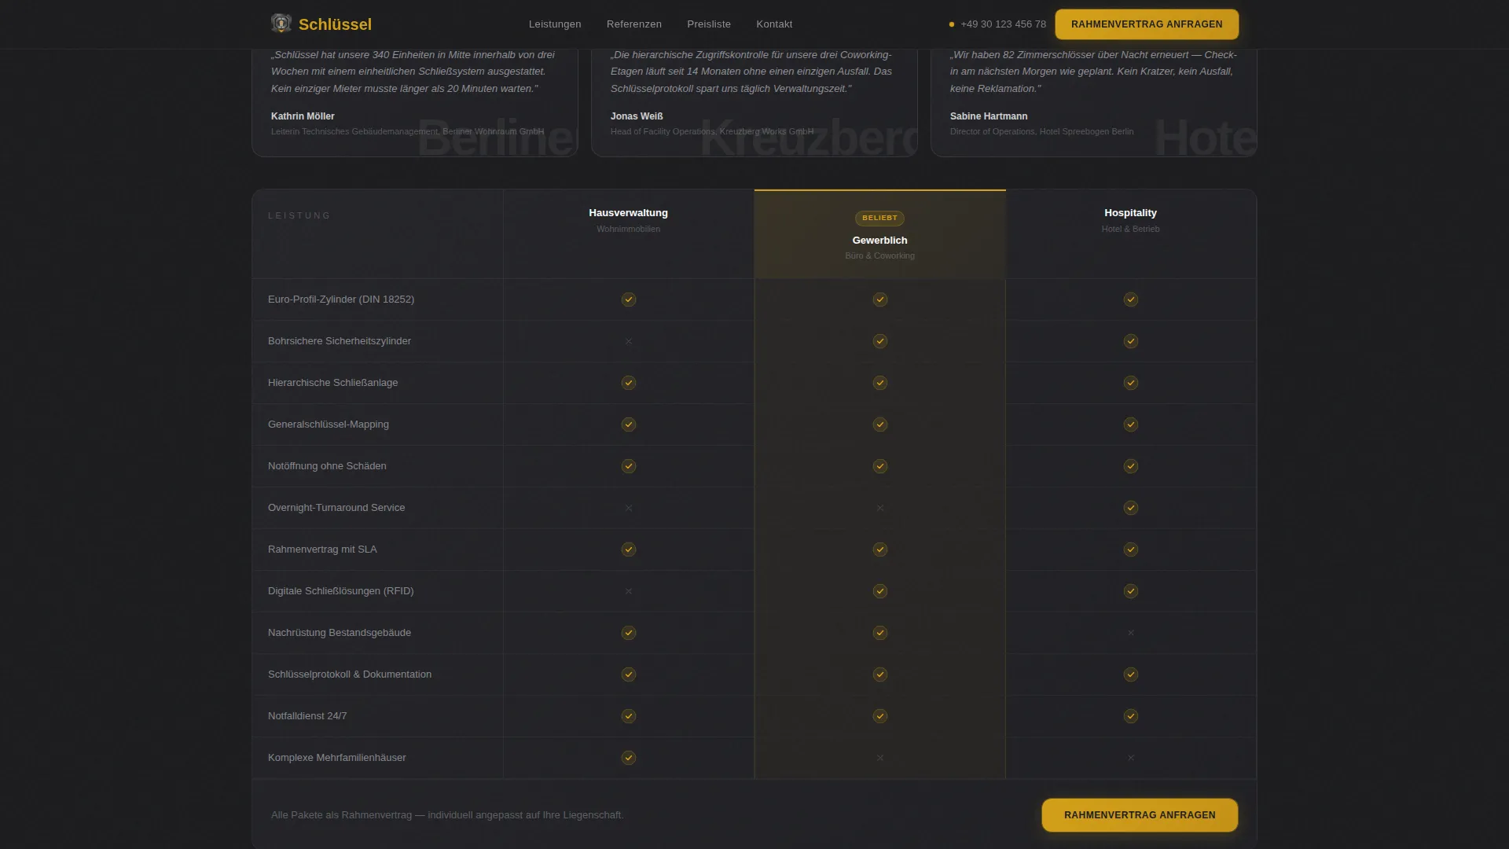Click the BELIEBT badge

click(x=879, y=218)
